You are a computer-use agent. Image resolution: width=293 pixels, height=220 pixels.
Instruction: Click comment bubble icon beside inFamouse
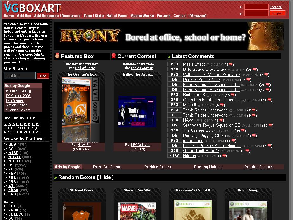pyautogui.click(x=233, y=141)
